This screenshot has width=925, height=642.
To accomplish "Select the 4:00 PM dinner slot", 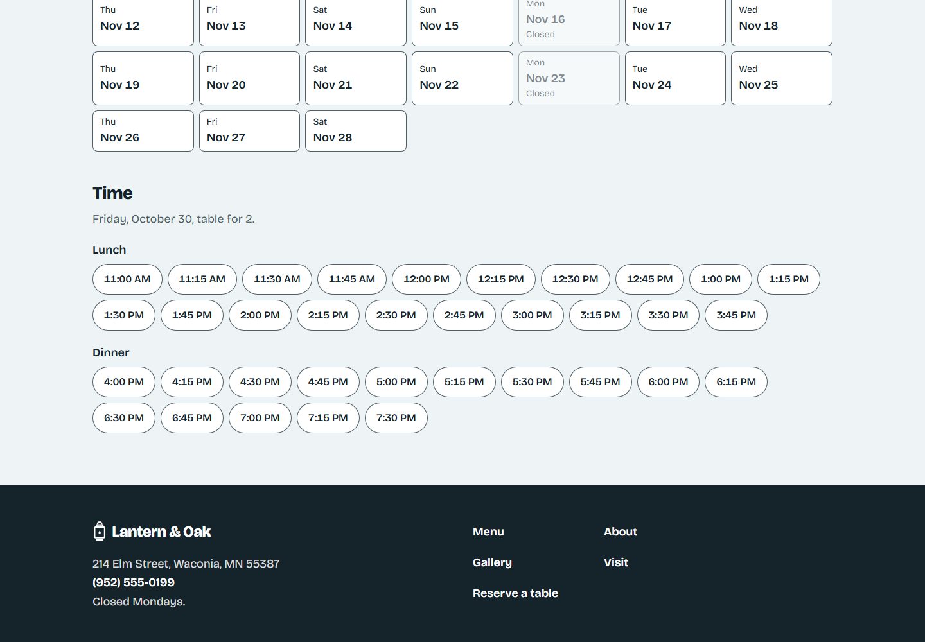I will pos(124,382).
